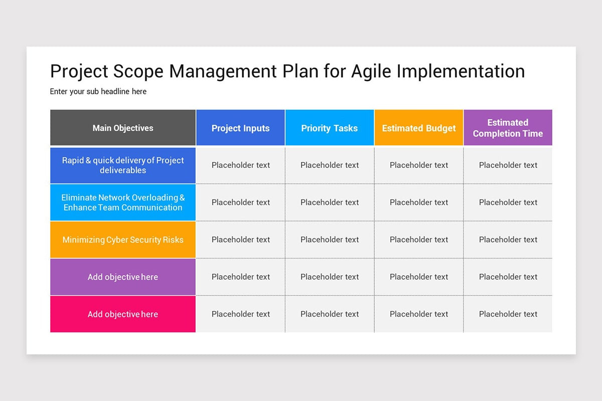602x401 pixels.
Task: Select Project Inputs placeholder in pink objective row
Action: (241, 314)
